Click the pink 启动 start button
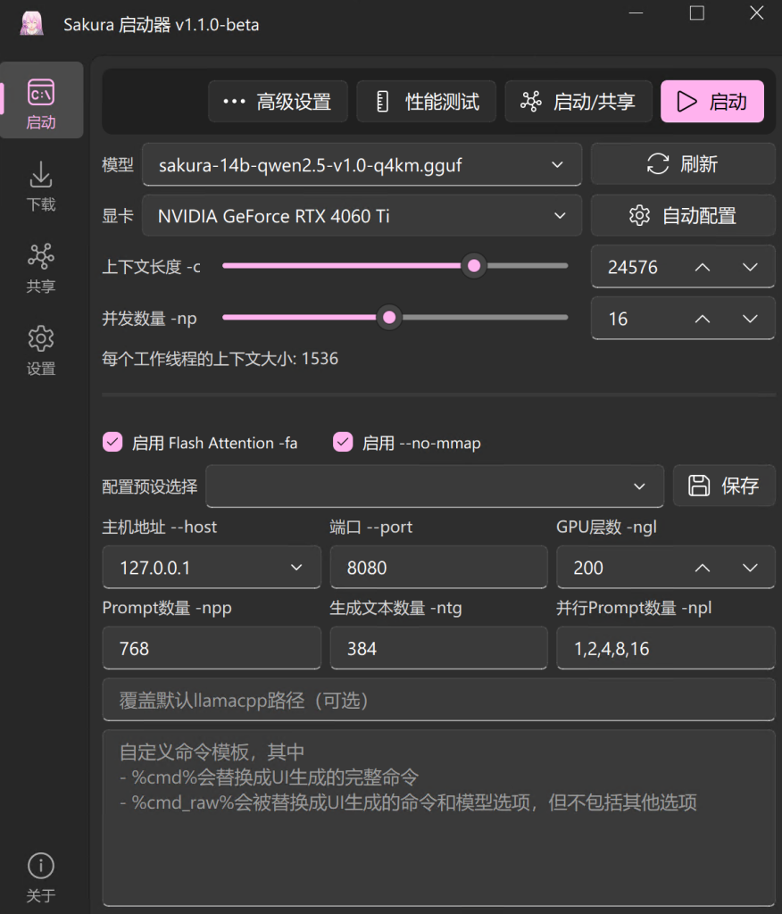Viewport: 782px width, 914px height. tap(712, 102)
